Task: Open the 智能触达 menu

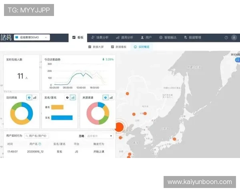Action: coord(168,38)
